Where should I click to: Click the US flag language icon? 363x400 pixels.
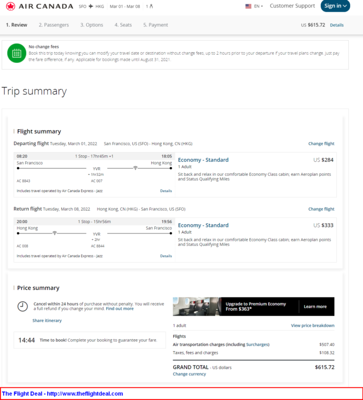click(248, 6)
